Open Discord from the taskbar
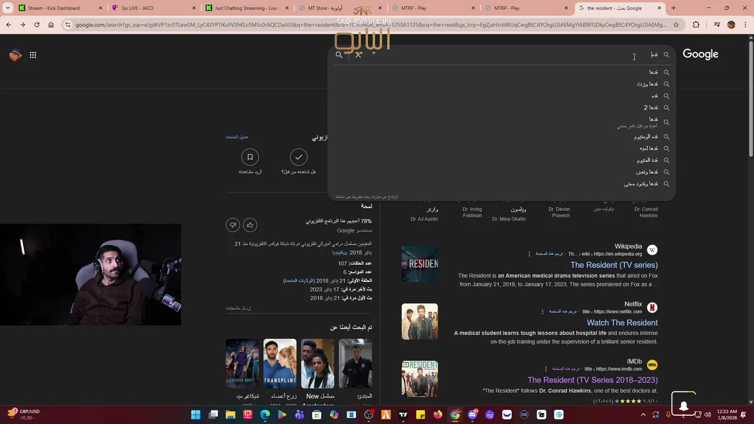 [x=472, y=415]
